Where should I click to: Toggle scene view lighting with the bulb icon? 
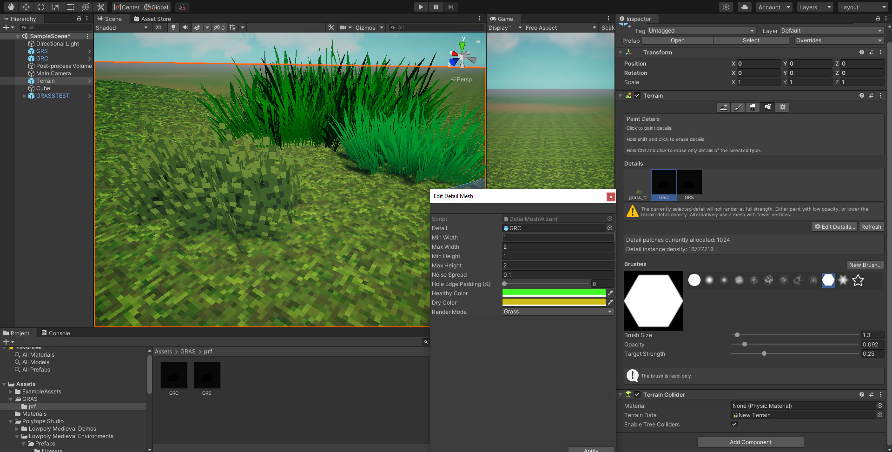[x=173, y=27]
